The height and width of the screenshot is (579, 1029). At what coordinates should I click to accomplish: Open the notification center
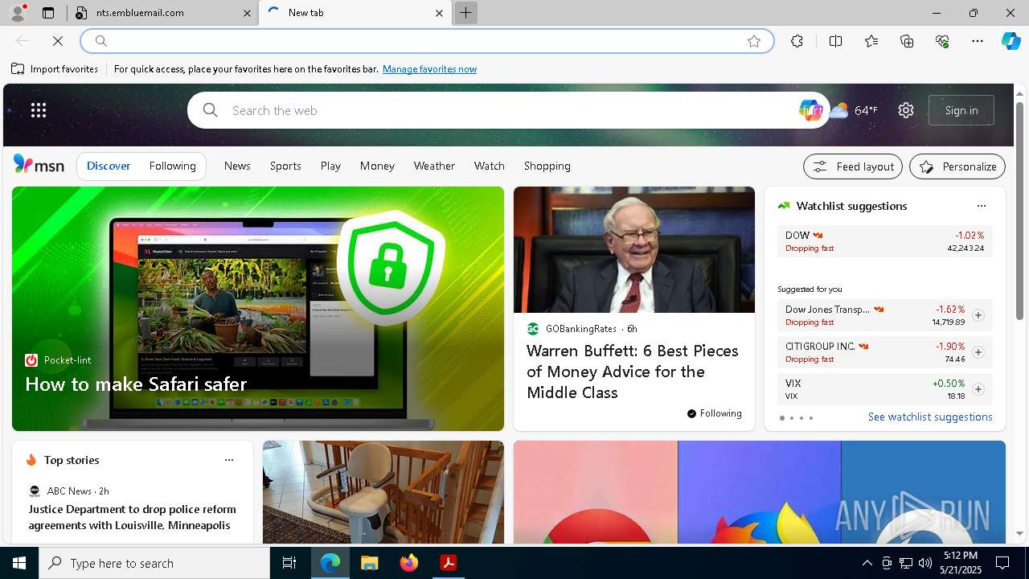[x=1002, y=563]
